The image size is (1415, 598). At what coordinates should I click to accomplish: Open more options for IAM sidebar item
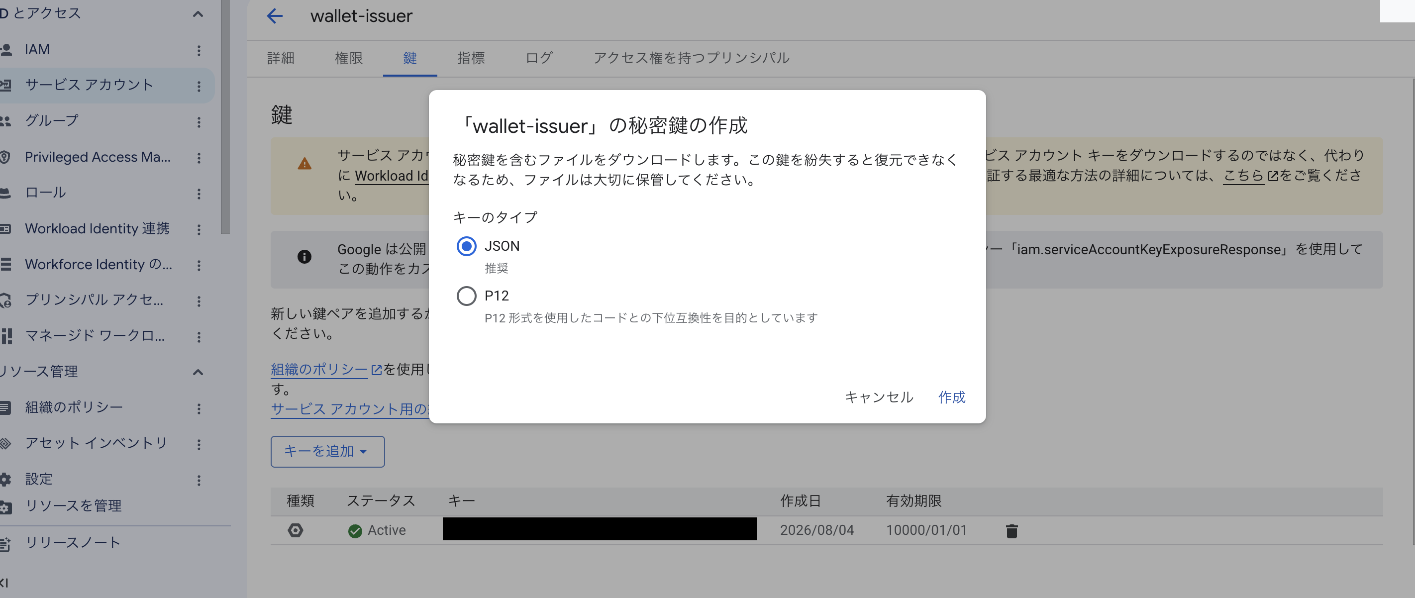[199, 51]
